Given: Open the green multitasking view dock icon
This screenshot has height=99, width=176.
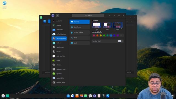Looking at the screenshot, I should [7, 96].
